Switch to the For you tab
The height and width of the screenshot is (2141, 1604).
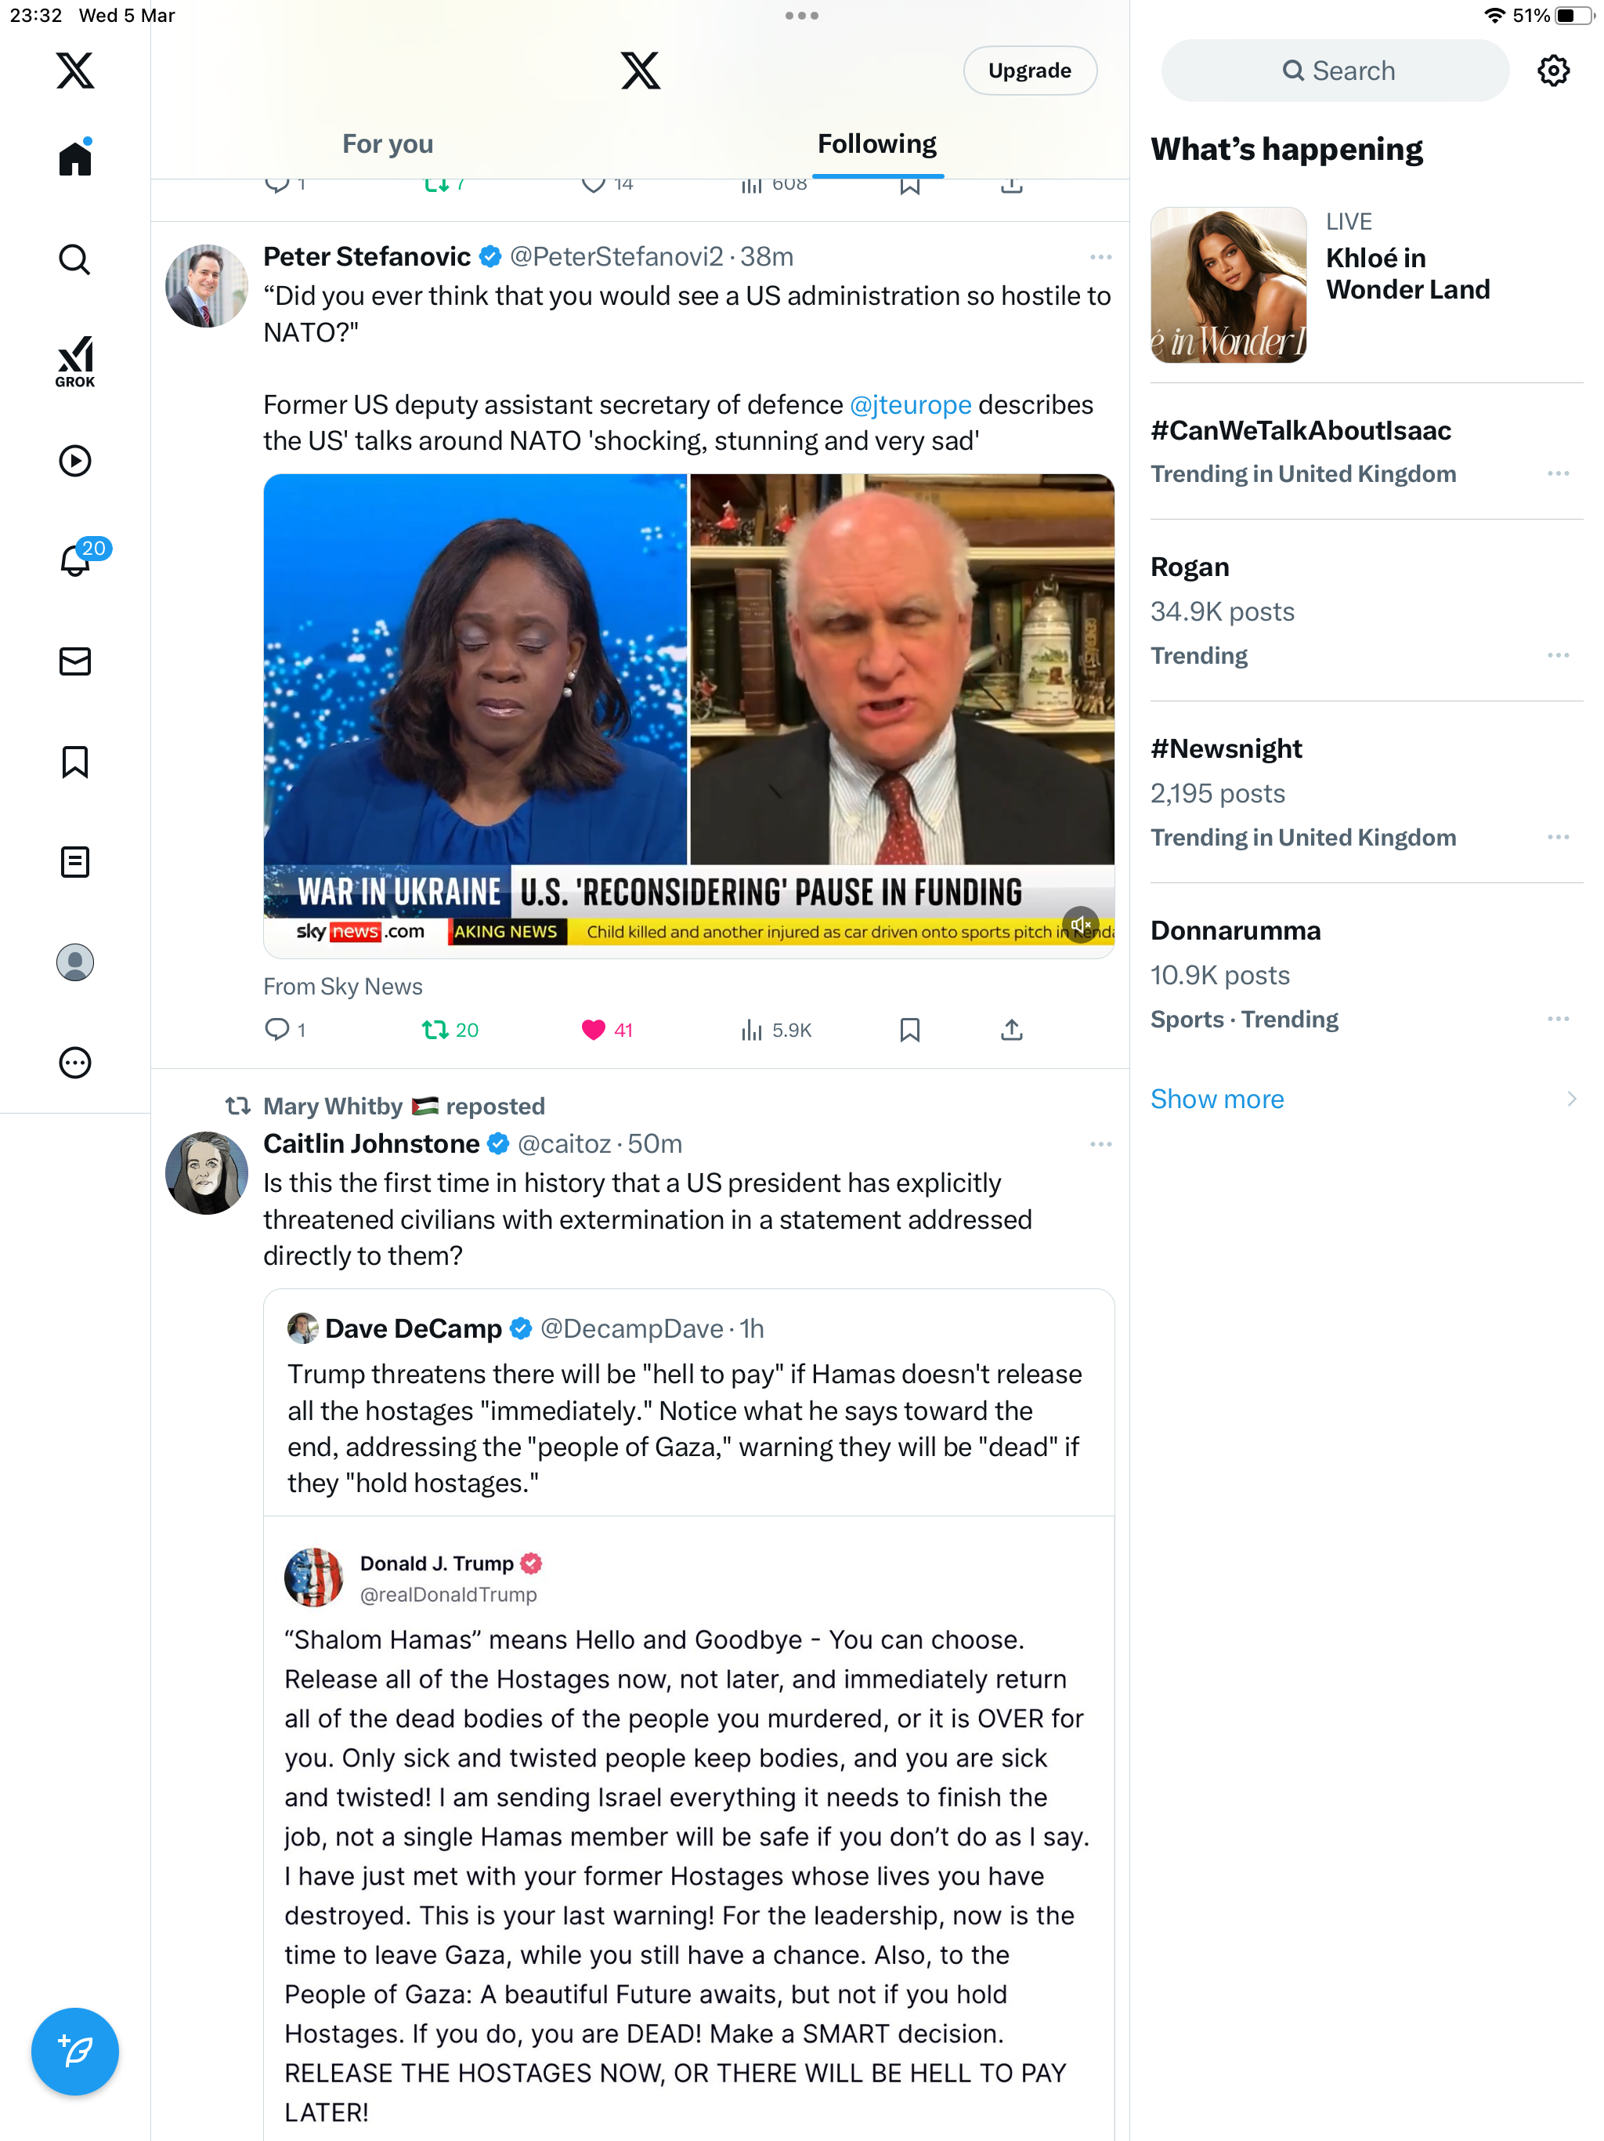pos(387,144)
